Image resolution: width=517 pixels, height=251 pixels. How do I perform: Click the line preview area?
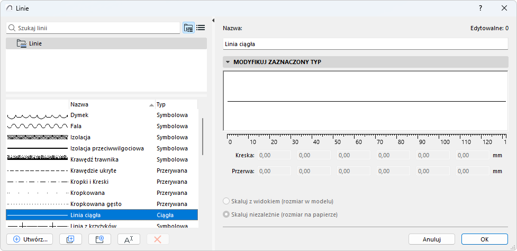point(366,101)
